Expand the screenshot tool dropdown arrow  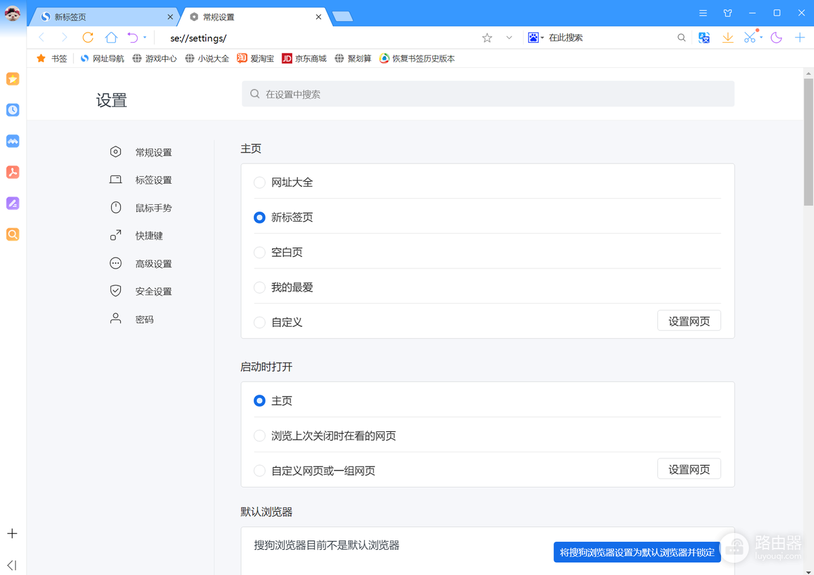tap(761, 38)
